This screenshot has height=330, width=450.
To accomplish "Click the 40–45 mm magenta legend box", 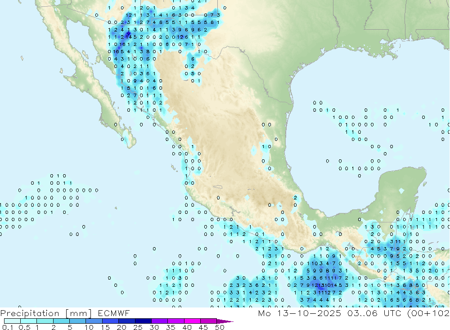I will tap(192, 321).
